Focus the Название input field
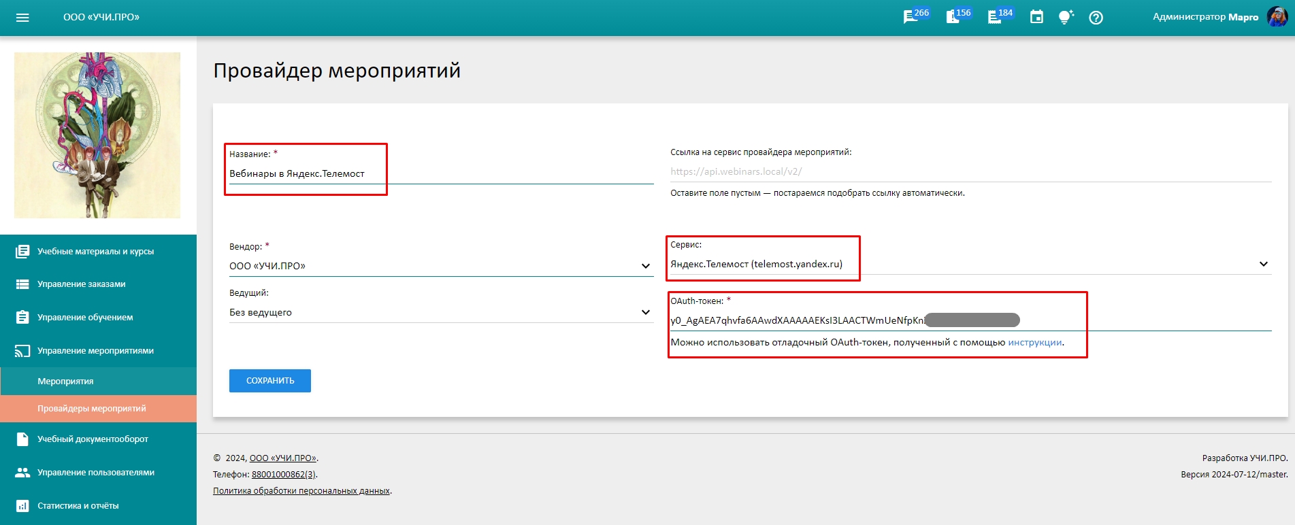Viewport: 1295px width, 525px height. (441, 174)
